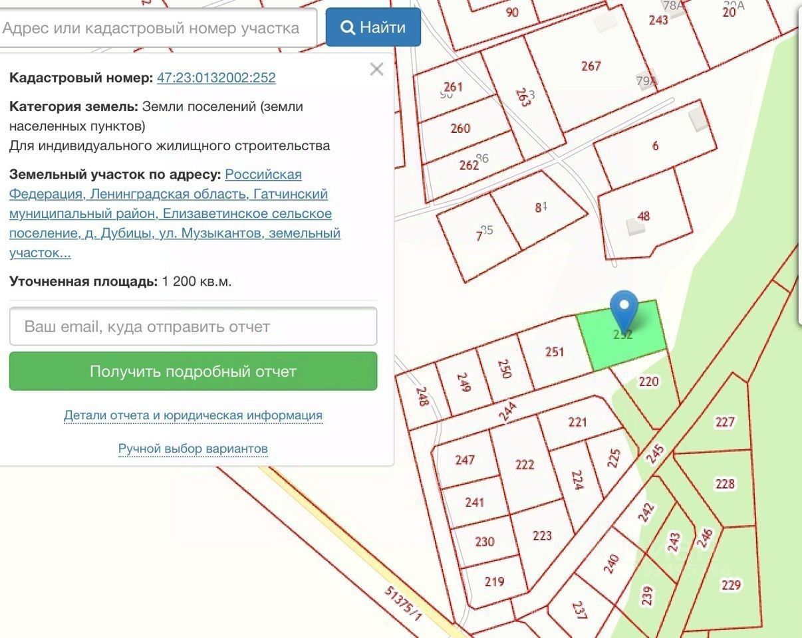Select parcel 48 on the map
This screenshot has height=638, width=802.
(644, 216)
